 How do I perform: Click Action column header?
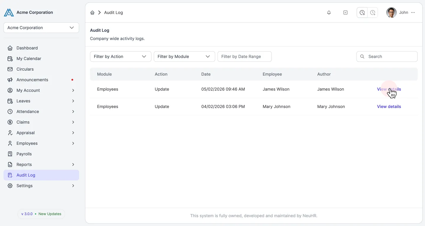pos(161,74)
